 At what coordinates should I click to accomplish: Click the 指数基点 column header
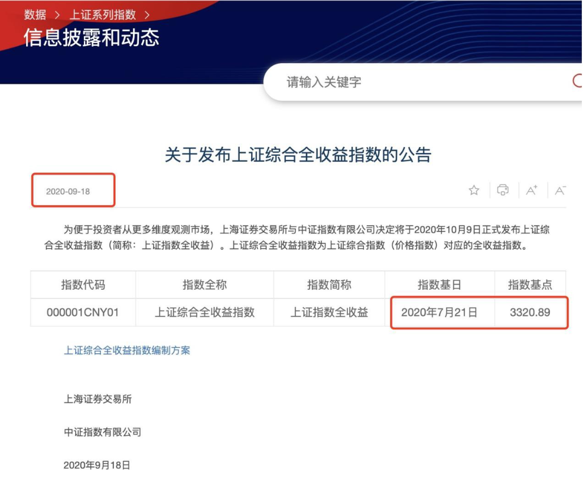[530, 285]
